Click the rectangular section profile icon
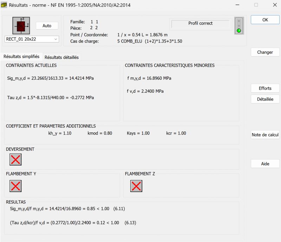This screenshot has width=281, height=242. pyautogui.click(x=21, y=26)
